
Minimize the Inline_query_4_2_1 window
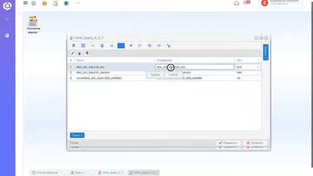click(x=256, y=38)
